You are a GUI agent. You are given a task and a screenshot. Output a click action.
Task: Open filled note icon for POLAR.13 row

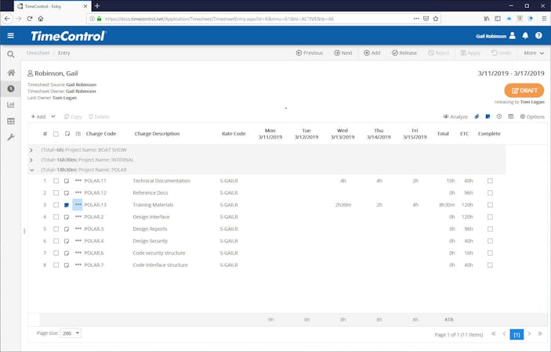pyautogui.click(x=67, y=205)
